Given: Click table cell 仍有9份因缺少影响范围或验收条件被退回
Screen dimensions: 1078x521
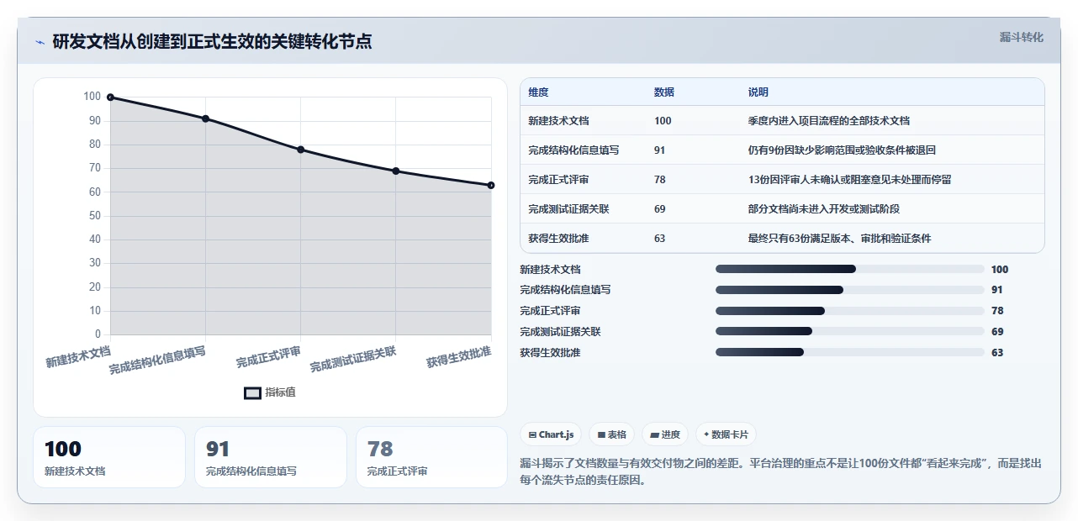Looking at the screenshot, I should [842, 150].
